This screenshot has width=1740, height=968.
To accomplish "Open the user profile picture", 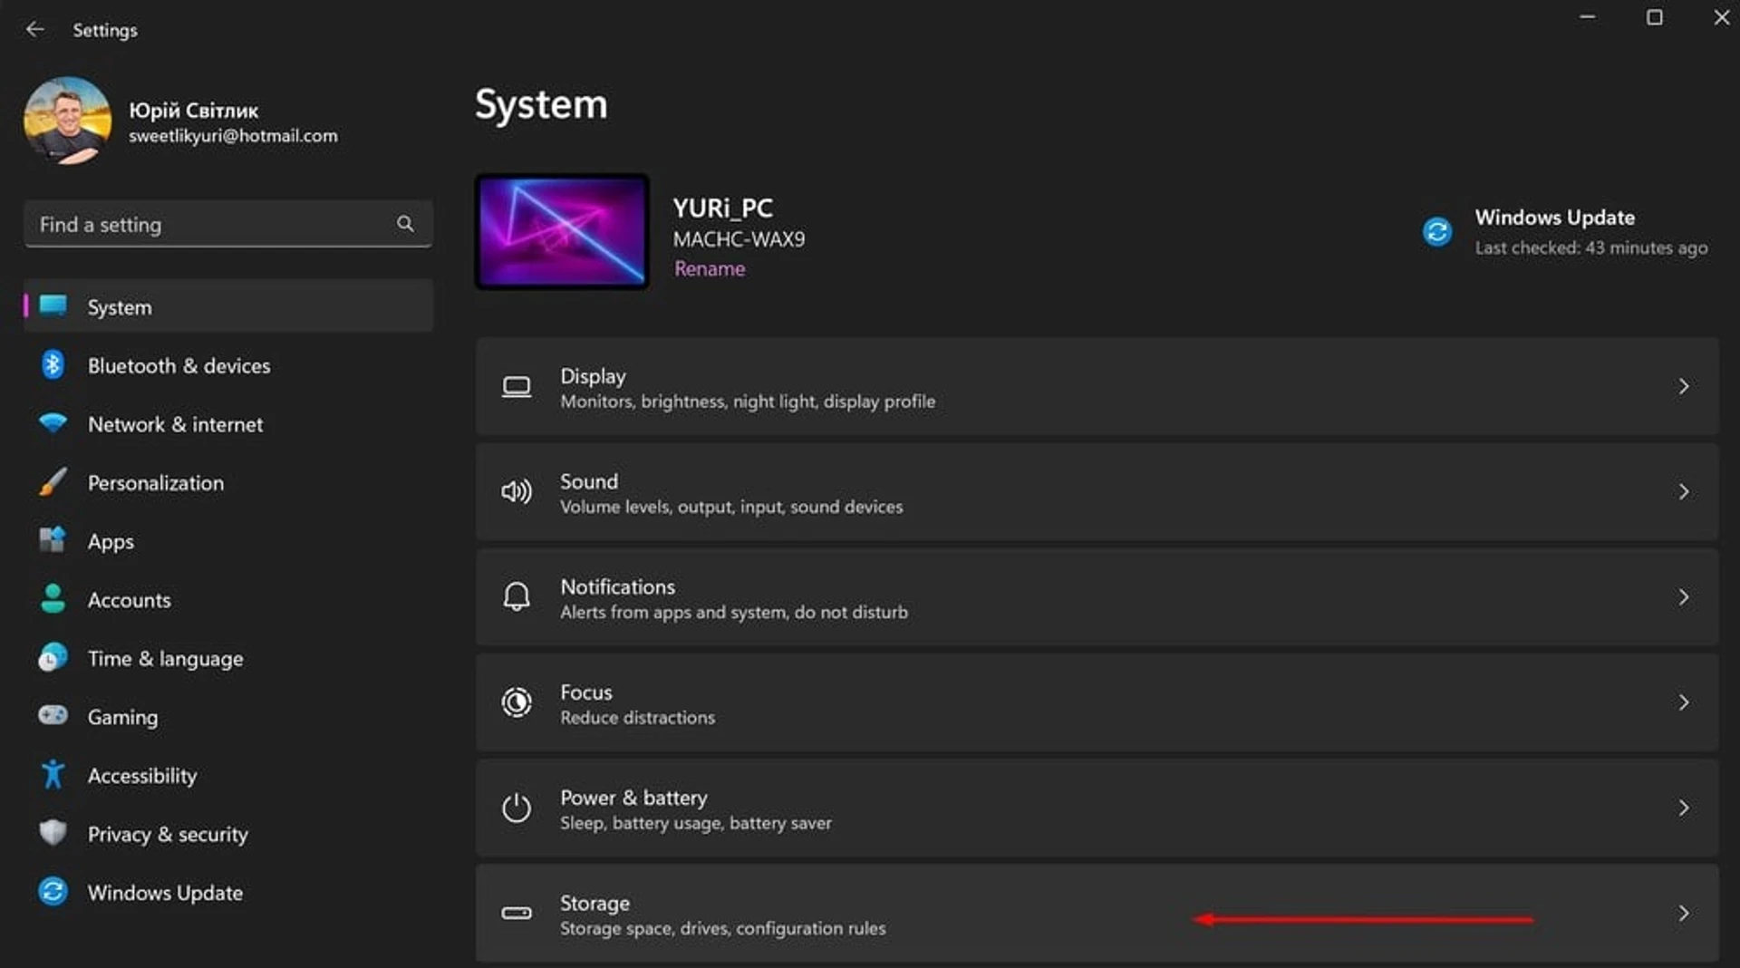I will [x=68, y=121].
